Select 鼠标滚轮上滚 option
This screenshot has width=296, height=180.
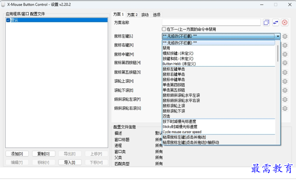pos(219,106)
